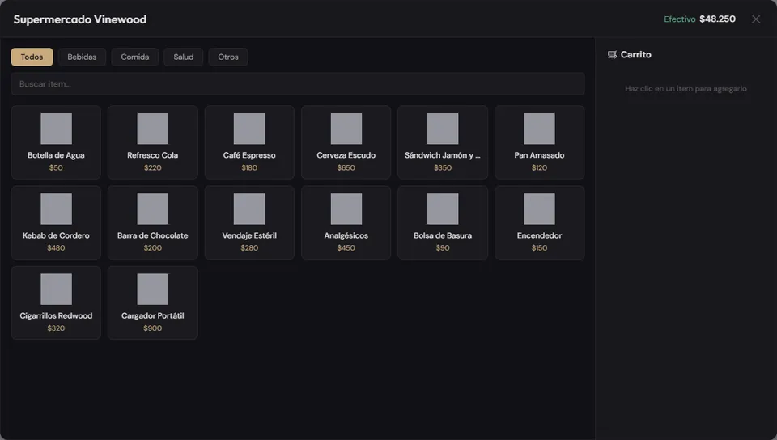Image resolution: width=777 pixels, height=440 pixels.
Task: Click the Cargador Portátil name label
Action: click(153, 315)
